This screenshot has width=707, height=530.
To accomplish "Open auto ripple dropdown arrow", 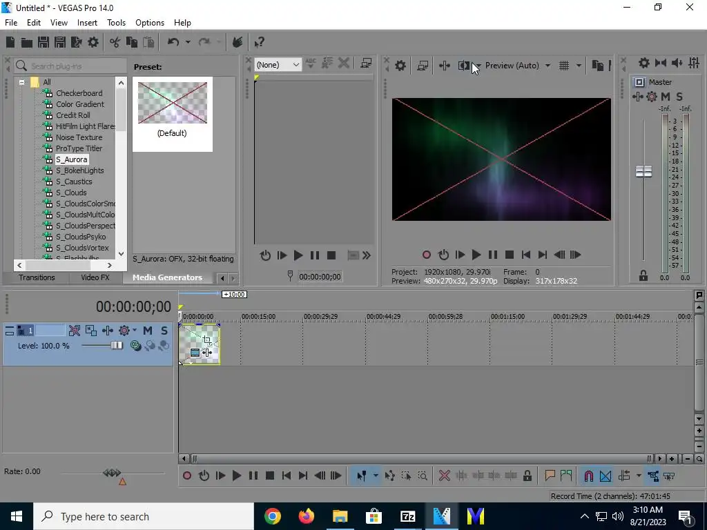I will [639, 476].
